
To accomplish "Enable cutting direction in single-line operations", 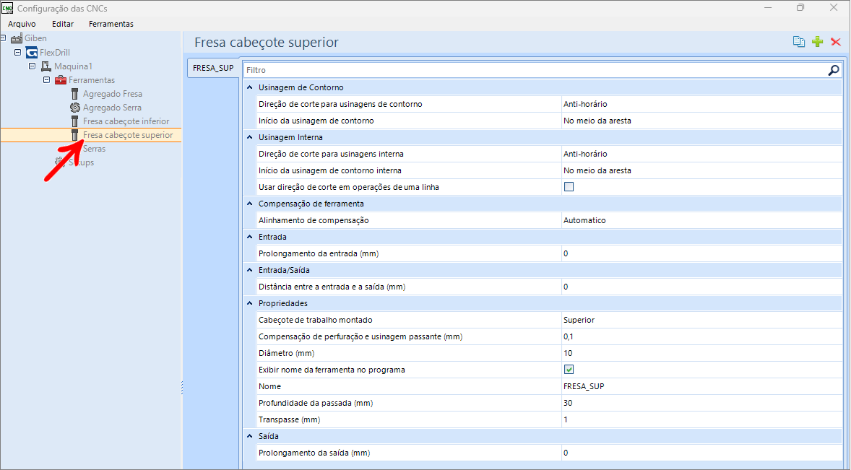I will click(569, 187).
